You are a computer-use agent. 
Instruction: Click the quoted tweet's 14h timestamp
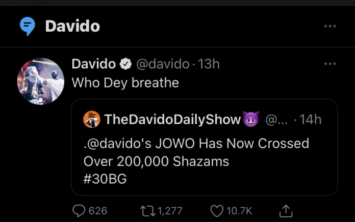311,119
